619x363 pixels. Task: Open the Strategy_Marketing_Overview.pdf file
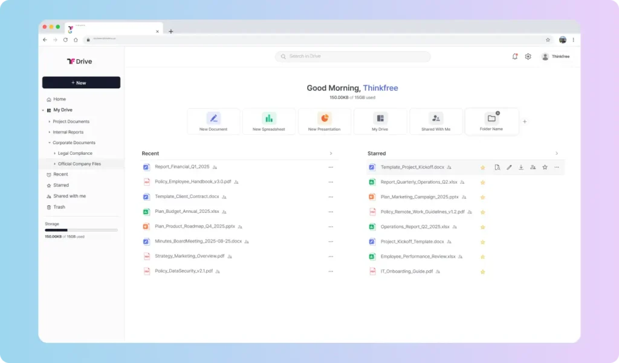point(189,256)
